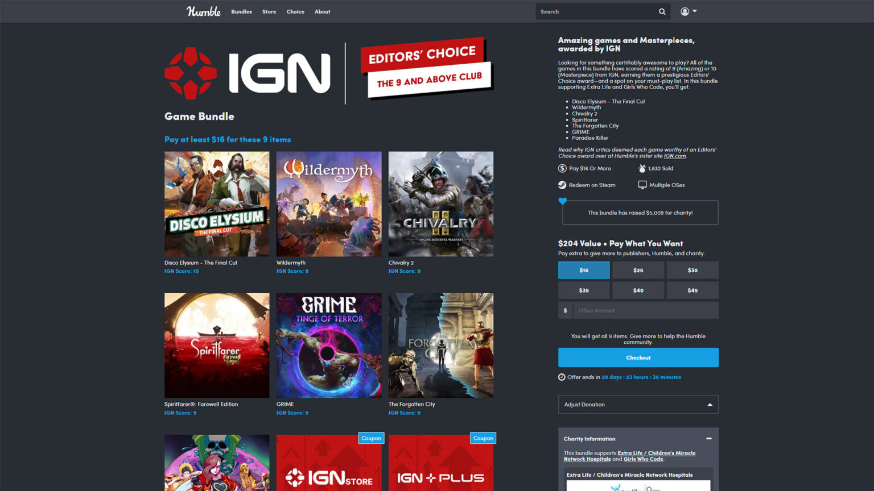The height and width of the screenshot is (491, 874).
Task: Select the $25 payment amount
Action: coord(638,270)
